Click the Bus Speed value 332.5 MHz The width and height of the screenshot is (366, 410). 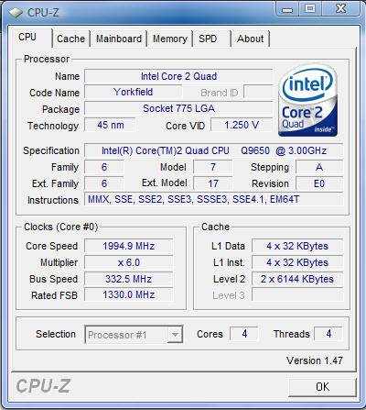tap(129, 279)
